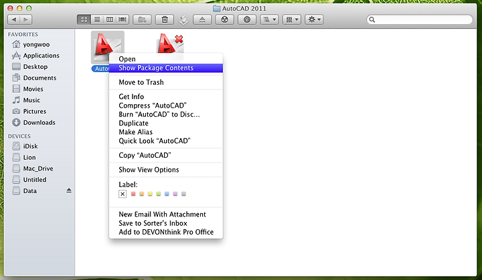Viewport: 482px width, 280px height.
Task: Apply the gray label color
Action: (183, 194)
